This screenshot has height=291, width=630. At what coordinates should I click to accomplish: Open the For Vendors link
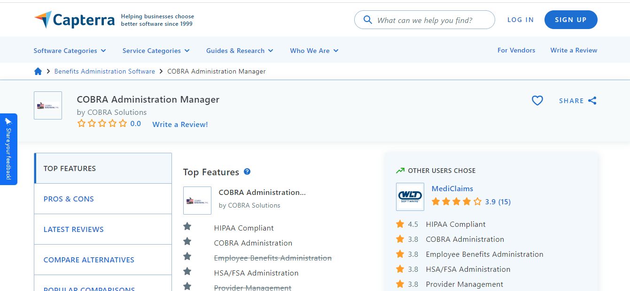[x=516, y=50]
